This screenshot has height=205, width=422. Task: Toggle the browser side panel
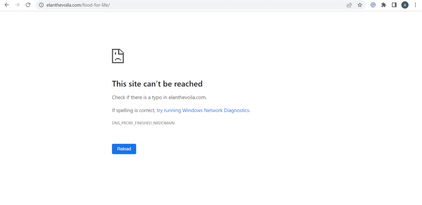pos(394,5)
